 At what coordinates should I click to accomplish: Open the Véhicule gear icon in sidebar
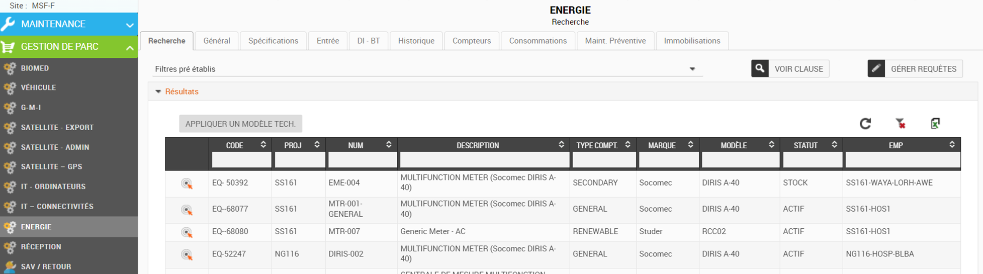[10, 88]
